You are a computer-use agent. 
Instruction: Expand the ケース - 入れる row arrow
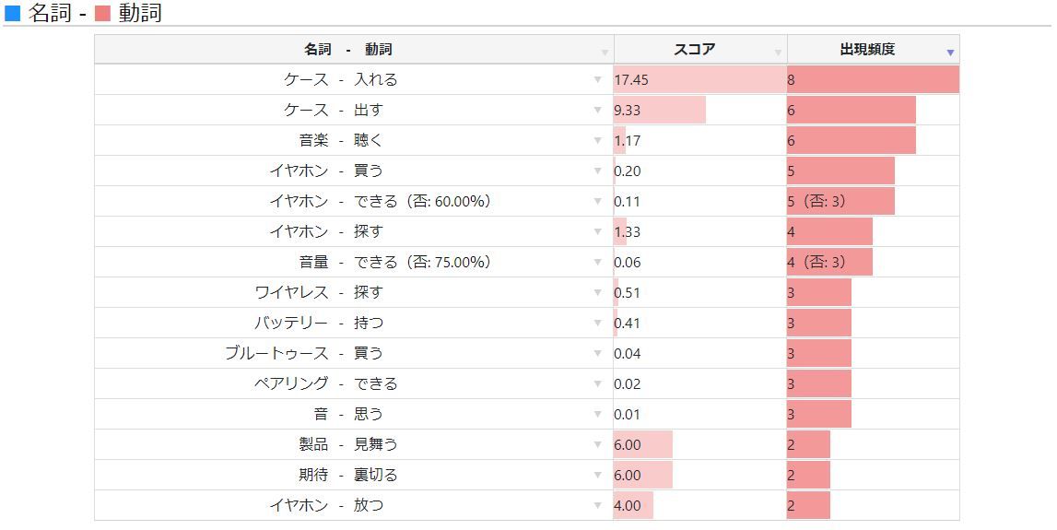597,80
